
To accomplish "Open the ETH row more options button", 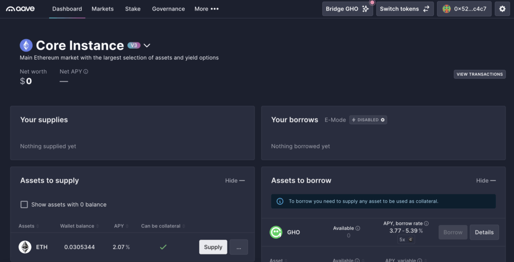I will click(x=238, y=247).
